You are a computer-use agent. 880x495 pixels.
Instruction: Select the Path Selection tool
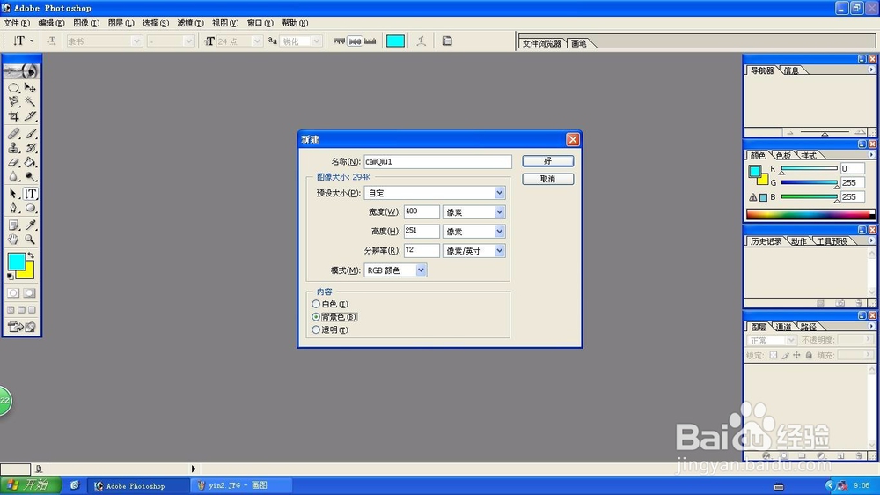[13, 194]
